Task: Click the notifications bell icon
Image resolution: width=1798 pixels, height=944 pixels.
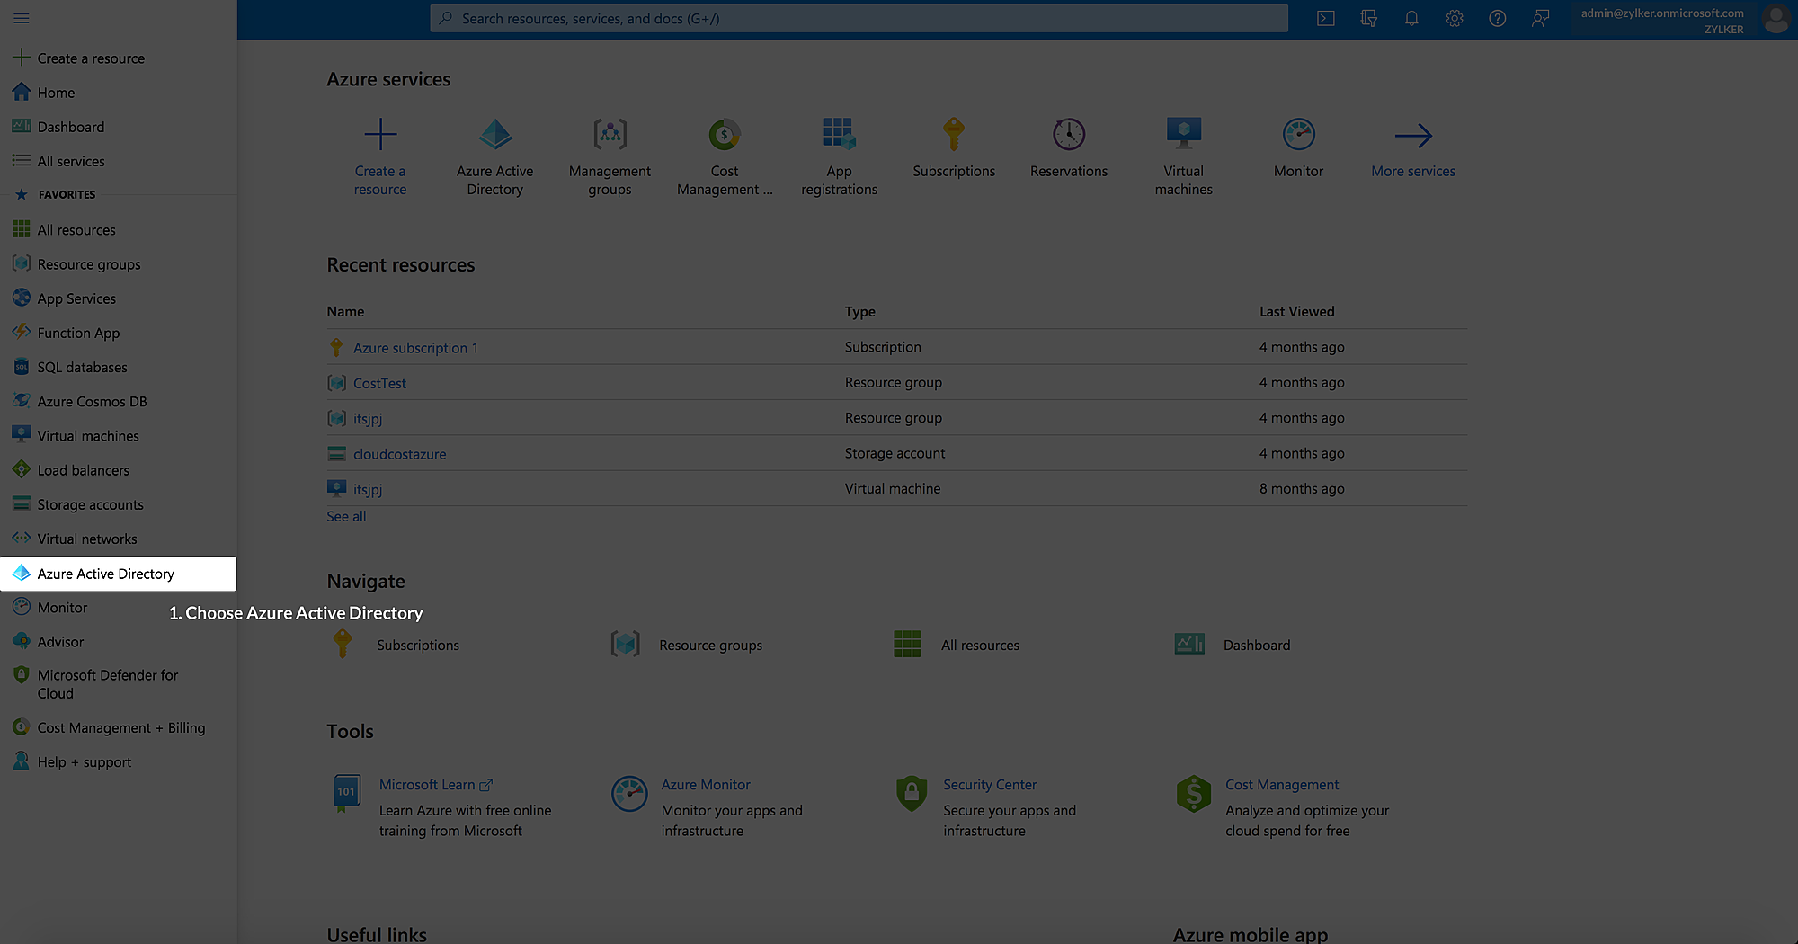Action: pyautogui.click(x=1411, y=19)
